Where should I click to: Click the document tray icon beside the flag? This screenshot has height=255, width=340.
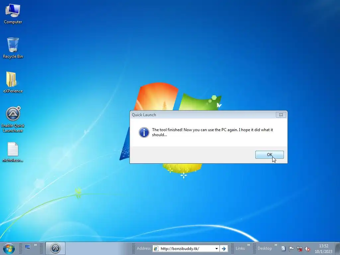tap(283, 248)
